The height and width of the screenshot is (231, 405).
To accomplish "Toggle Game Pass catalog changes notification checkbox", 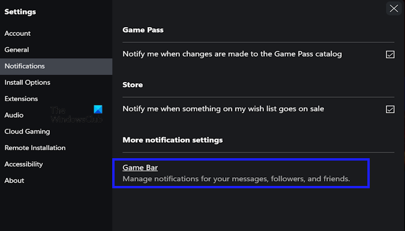I will click(390, 54).
